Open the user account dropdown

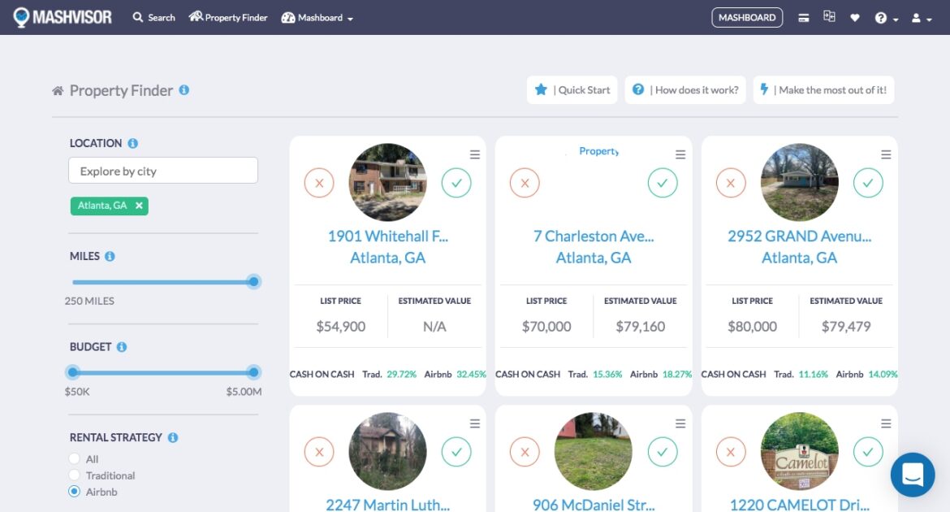pyautogui.click(x=916, y=17)
